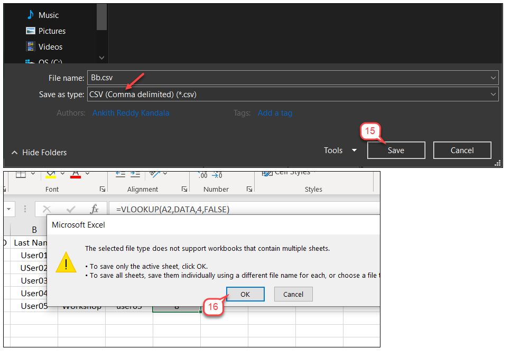Select cell containing USer02
This screenshot has height=358, width=511.
pyautogui.click(x=29, y=268)
